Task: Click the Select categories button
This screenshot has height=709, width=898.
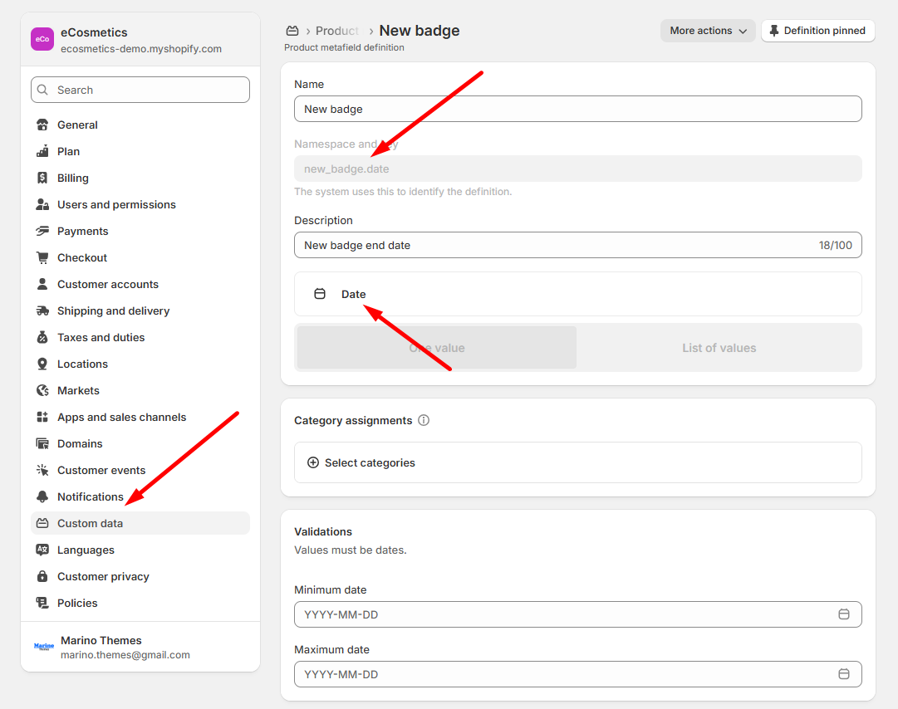Action: 578,462
